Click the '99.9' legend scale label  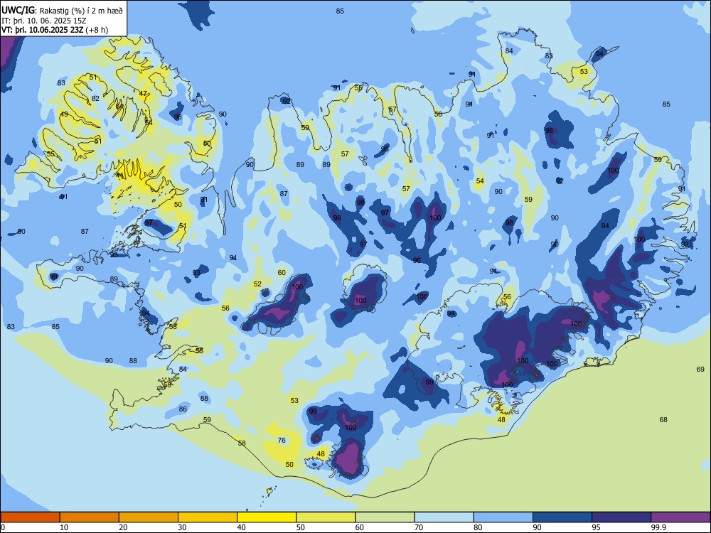pyautogui.click(x=658, y=527)
